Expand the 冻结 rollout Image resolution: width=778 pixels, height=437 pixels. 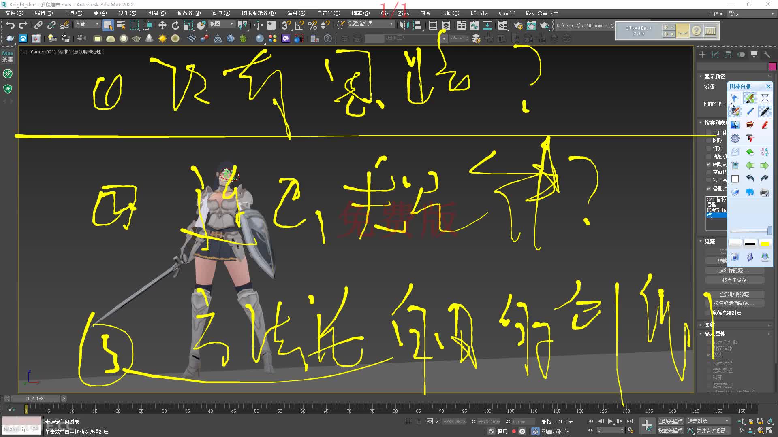tap(710, 325)
